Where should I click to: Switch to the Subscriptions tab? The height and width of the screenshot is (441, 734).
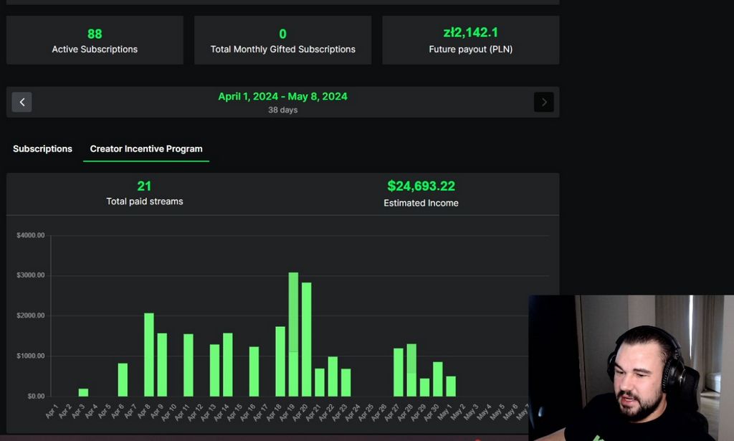coord(42,148)
